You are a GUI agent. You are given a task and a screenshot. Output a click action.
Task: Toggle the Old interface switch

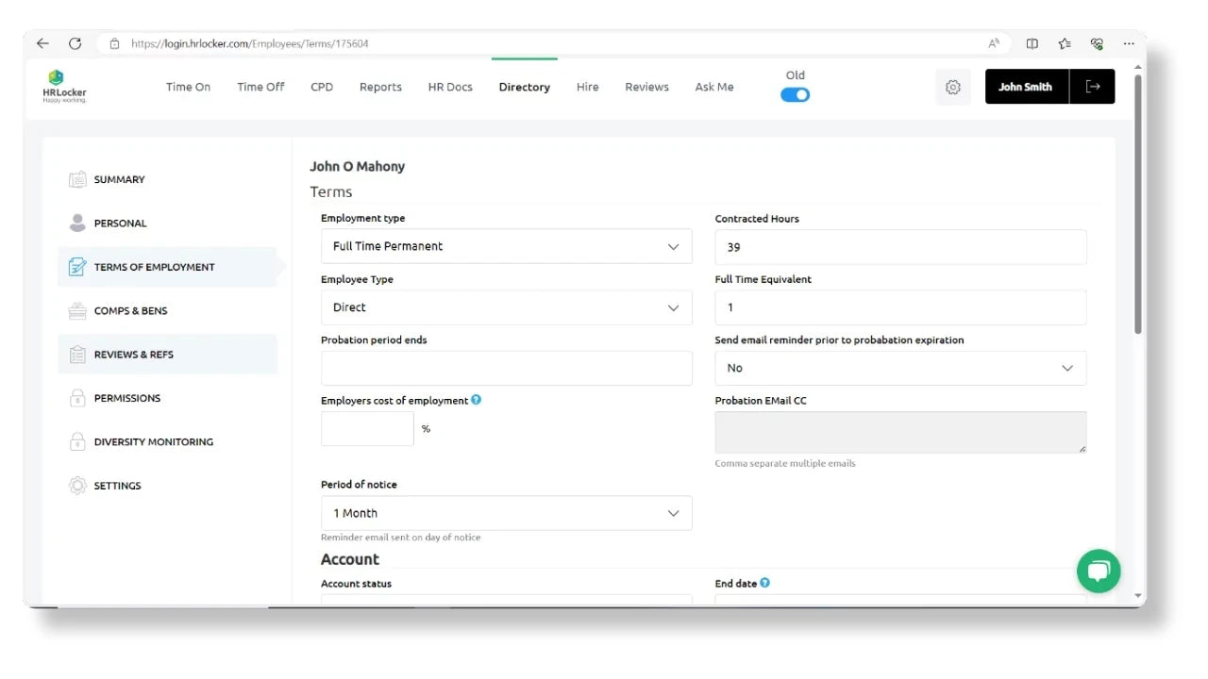(x=795, y=94)
